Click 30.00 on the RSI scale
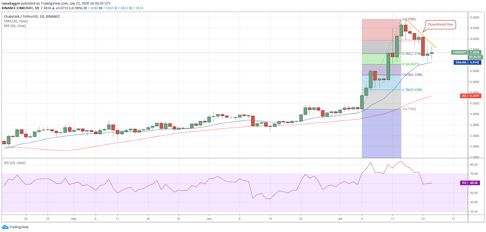The image size is (486, 232). point(474,212)
